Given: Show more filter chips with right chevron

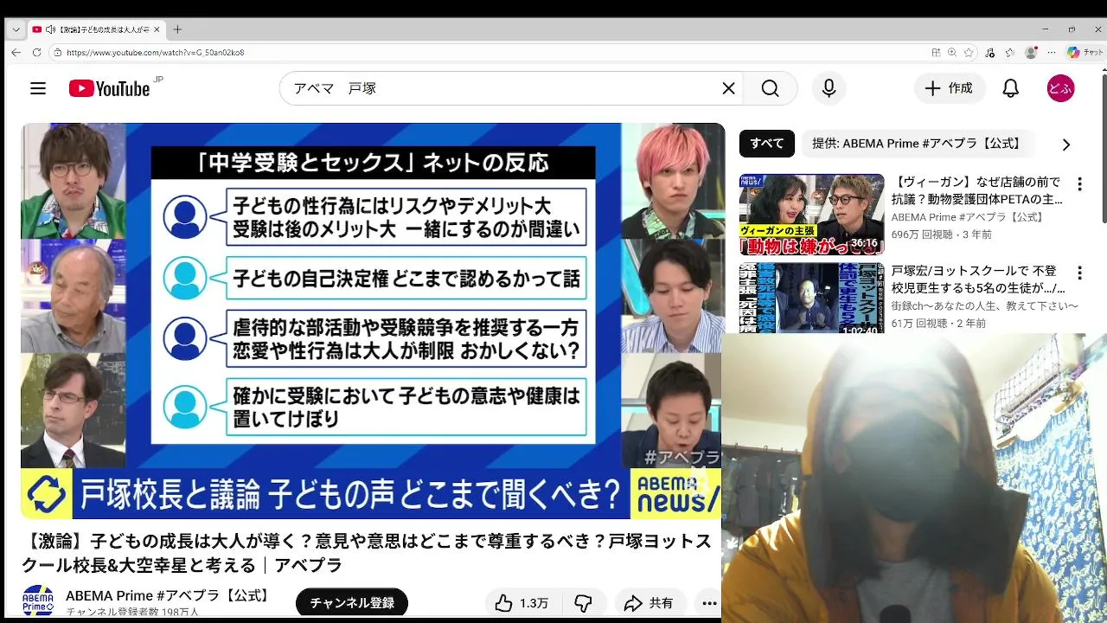Looking at the screenshot, I should [1065, 145].
